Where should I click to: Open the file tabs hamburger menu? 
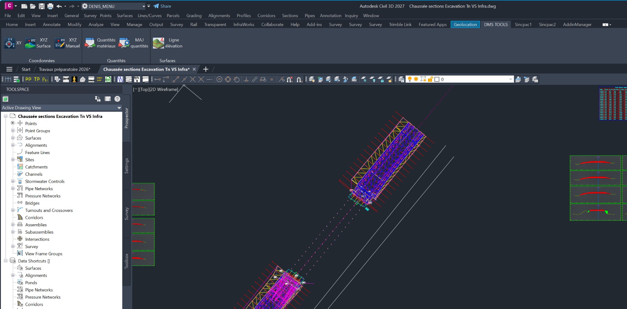9,69
